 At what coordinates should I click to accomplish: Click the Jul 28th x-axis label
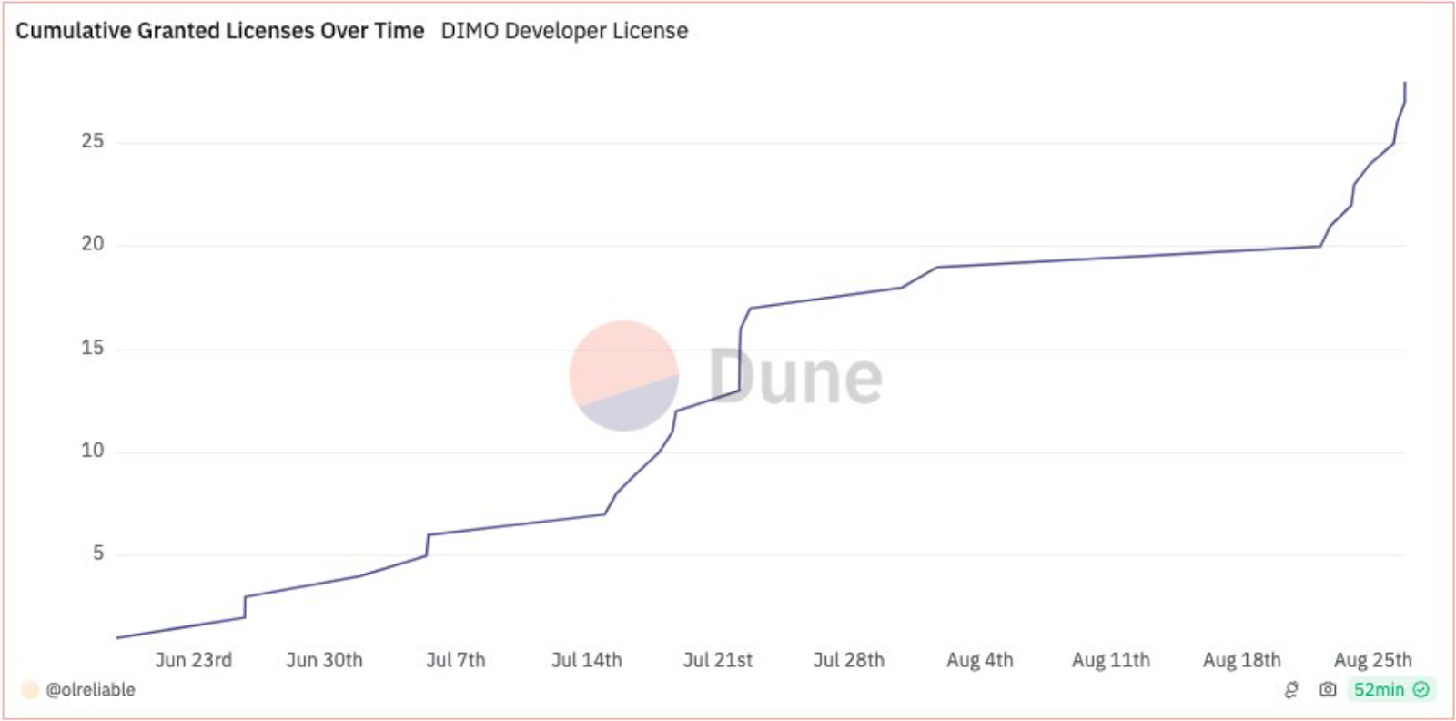[x=849, y=660]
